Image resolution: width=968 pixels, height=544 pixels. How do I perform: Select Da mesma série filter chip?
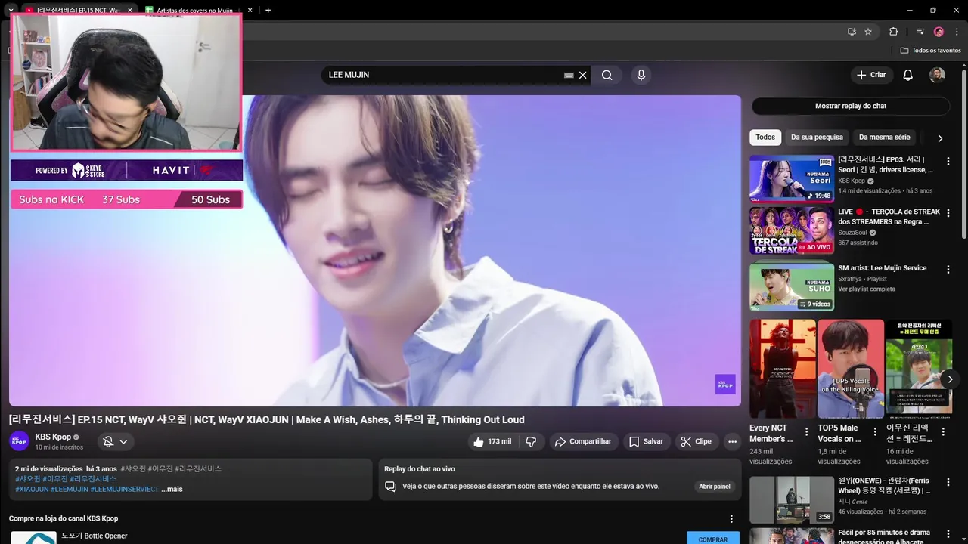click(x=884, y=138)
